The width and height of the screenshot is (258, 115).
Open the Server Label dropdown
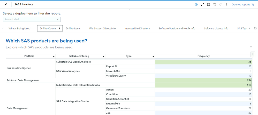pyautogui.click(x=32, y=19)
